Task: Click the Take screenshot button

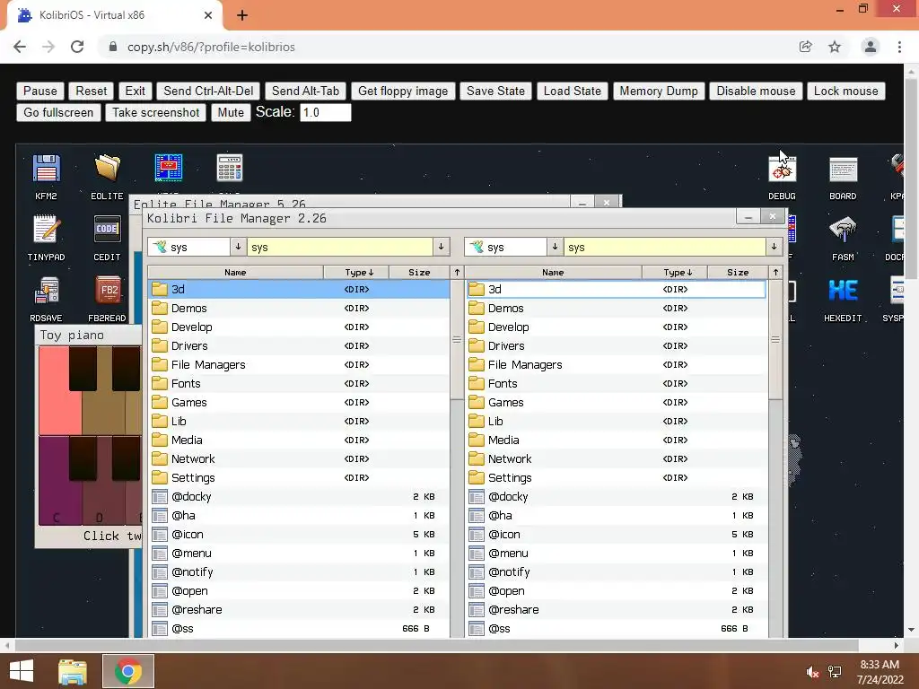Action: pos(156,112)
